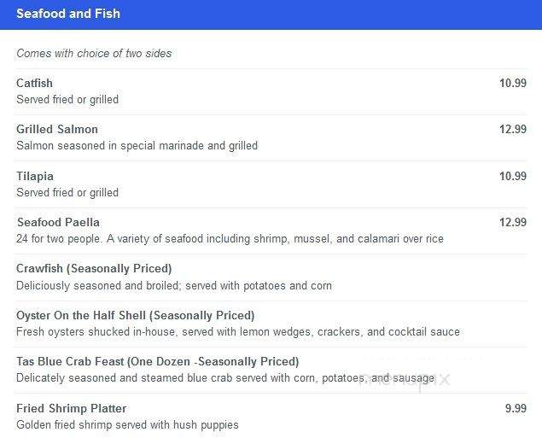
Task: Click the paella '24 for two people' description
Action: pos(230,238)
